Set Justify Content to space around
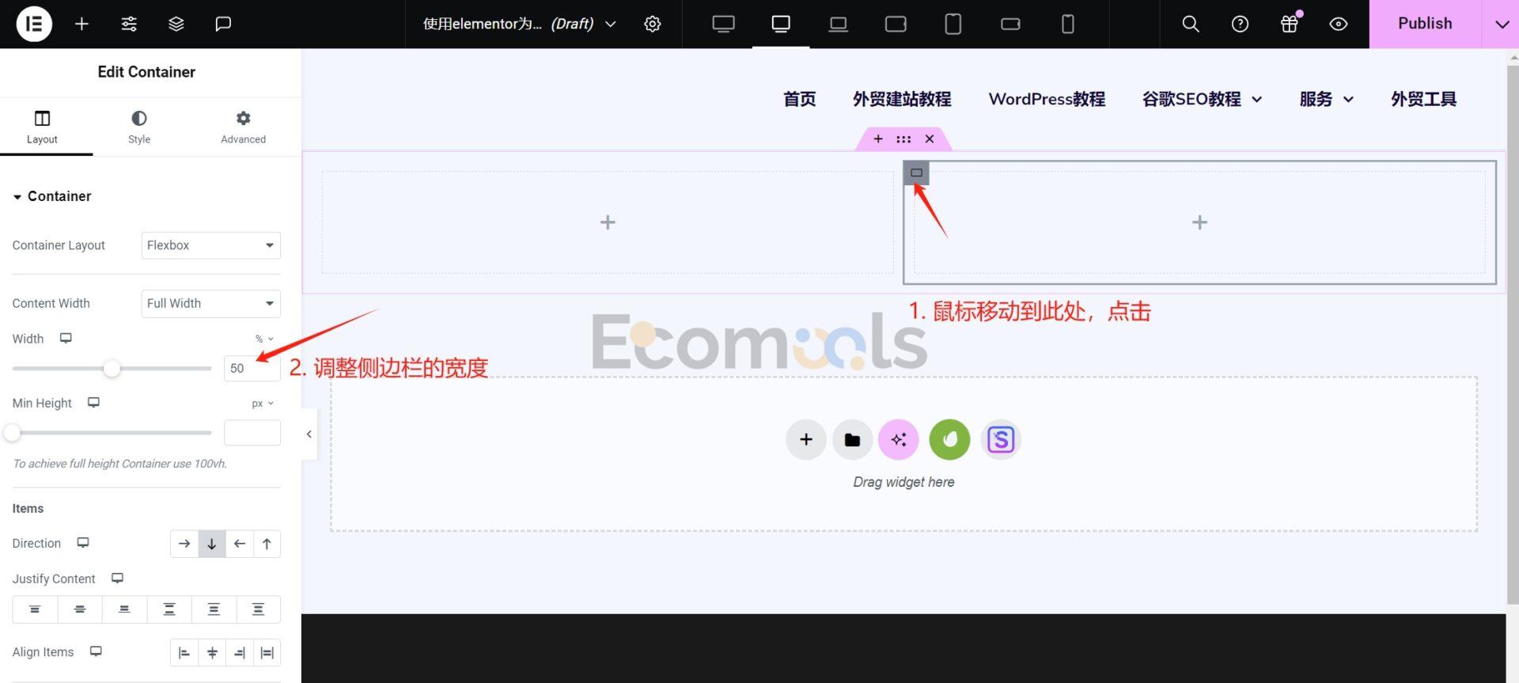Image resolution: width=1519 pixels, height=683 pixels. pos(214,609)
